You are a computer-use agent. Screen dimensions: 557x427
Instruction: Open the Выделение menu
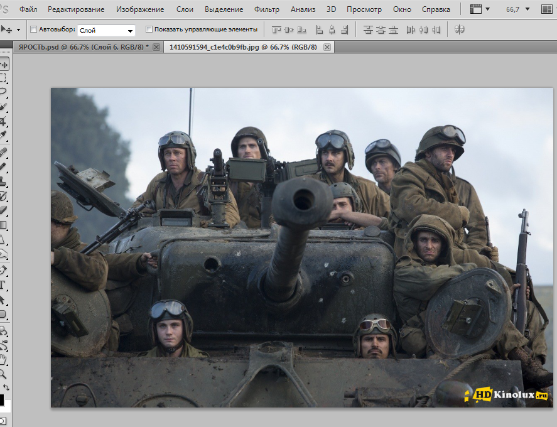224,9
